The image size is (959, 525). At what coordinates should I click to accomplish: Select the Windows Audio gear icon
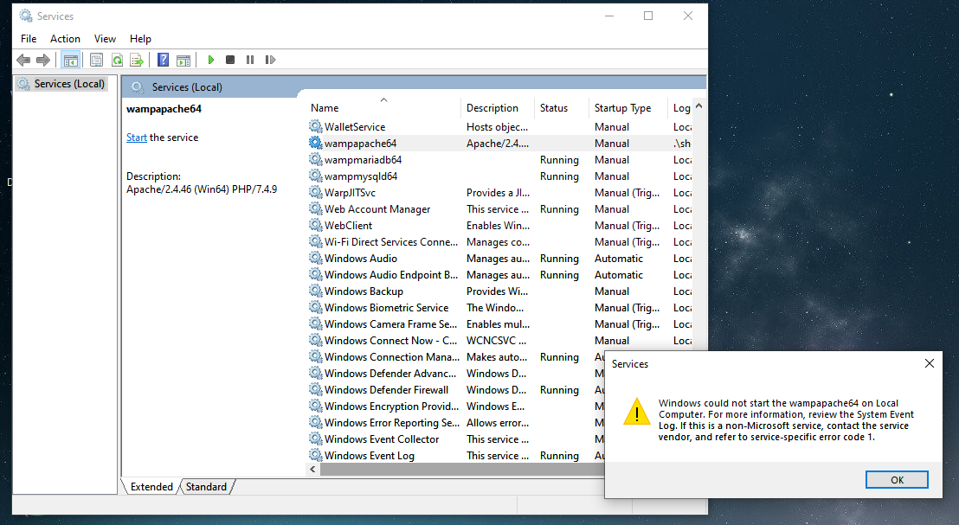(x=316, y=259)
